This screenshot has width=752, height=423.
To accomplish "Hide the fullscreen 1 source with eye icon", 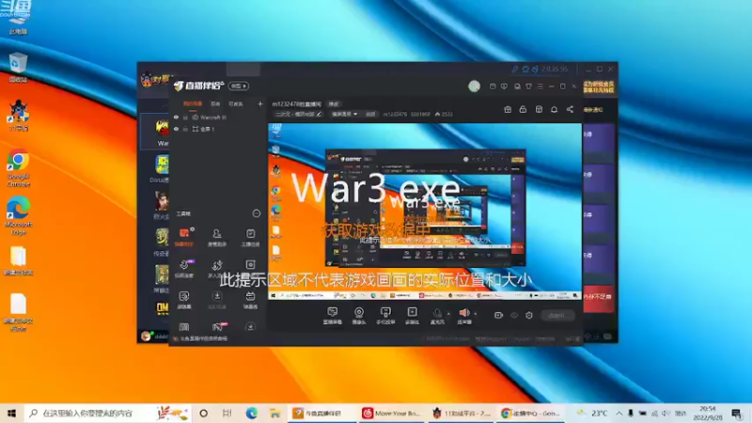I will [176, 129].
